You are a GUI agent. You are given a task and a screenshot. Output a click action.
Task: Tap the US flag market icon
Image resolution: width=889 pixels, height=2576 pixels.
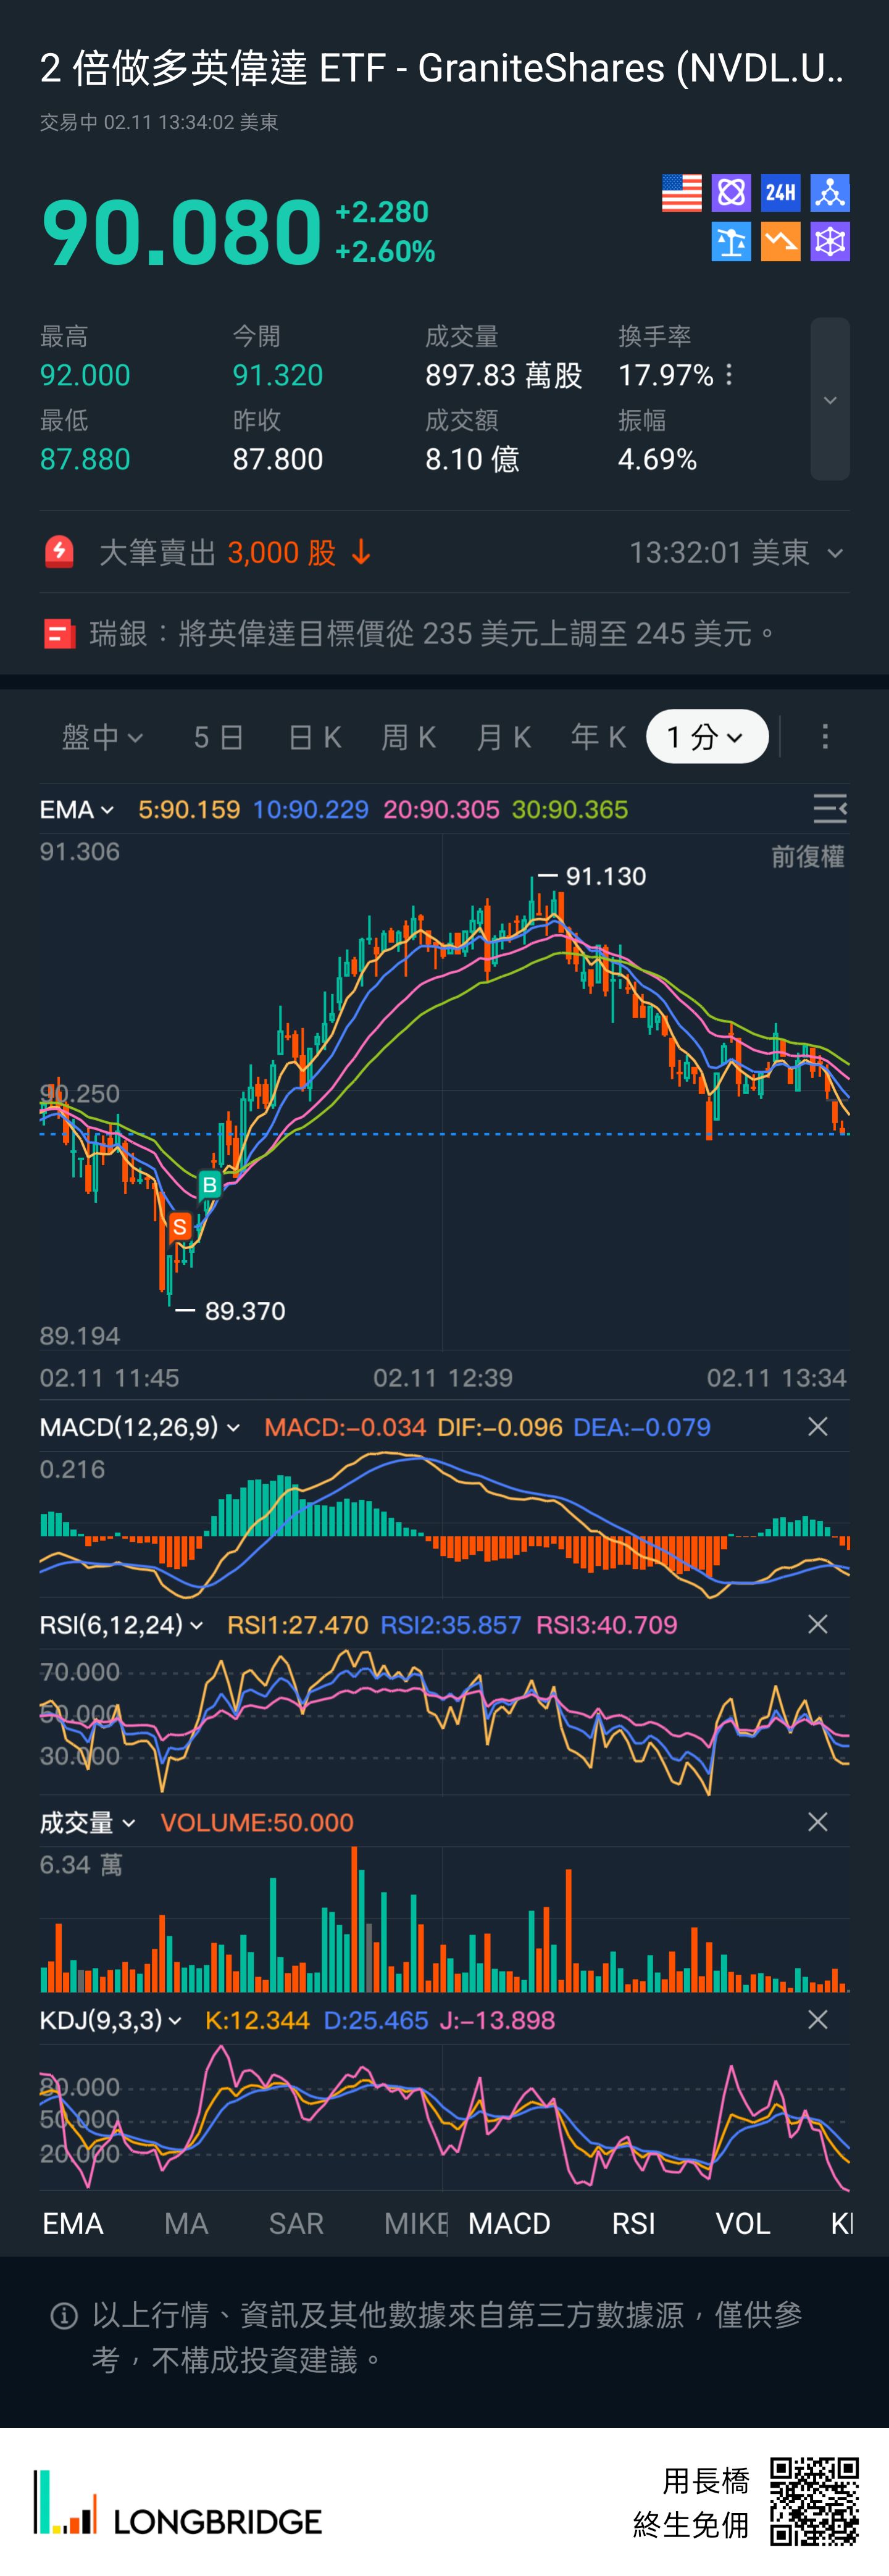[681, 192]
